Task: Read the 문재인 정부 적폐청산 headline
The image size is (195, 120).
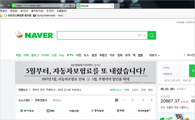Action: (57, 90)
